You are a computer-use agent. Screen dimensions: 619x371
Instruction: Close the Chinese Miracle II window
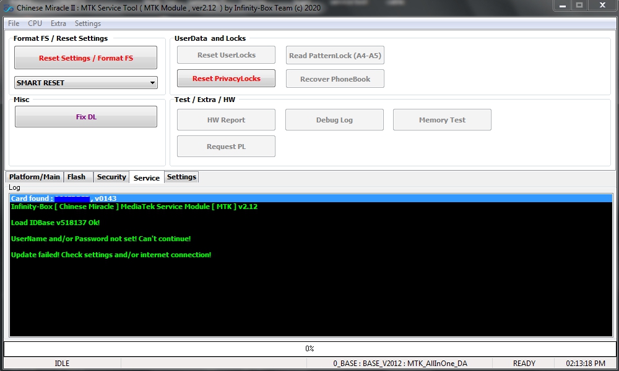[x=602, y=6]
